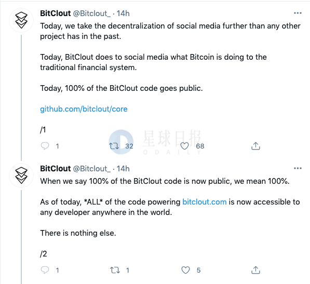Retweet the first tweet with 32 retweets
Viewport: 310px width, 284px height.
(114, 146)
